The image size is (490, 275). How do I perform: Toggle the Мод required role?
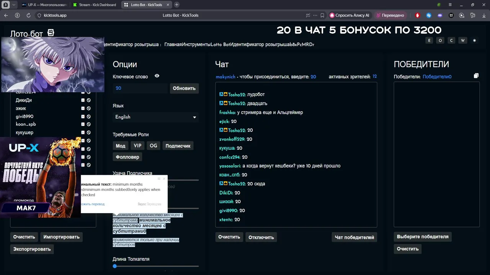coord(121,146)
